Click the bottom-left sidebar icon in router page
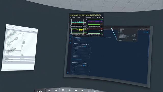 point(68,73)
